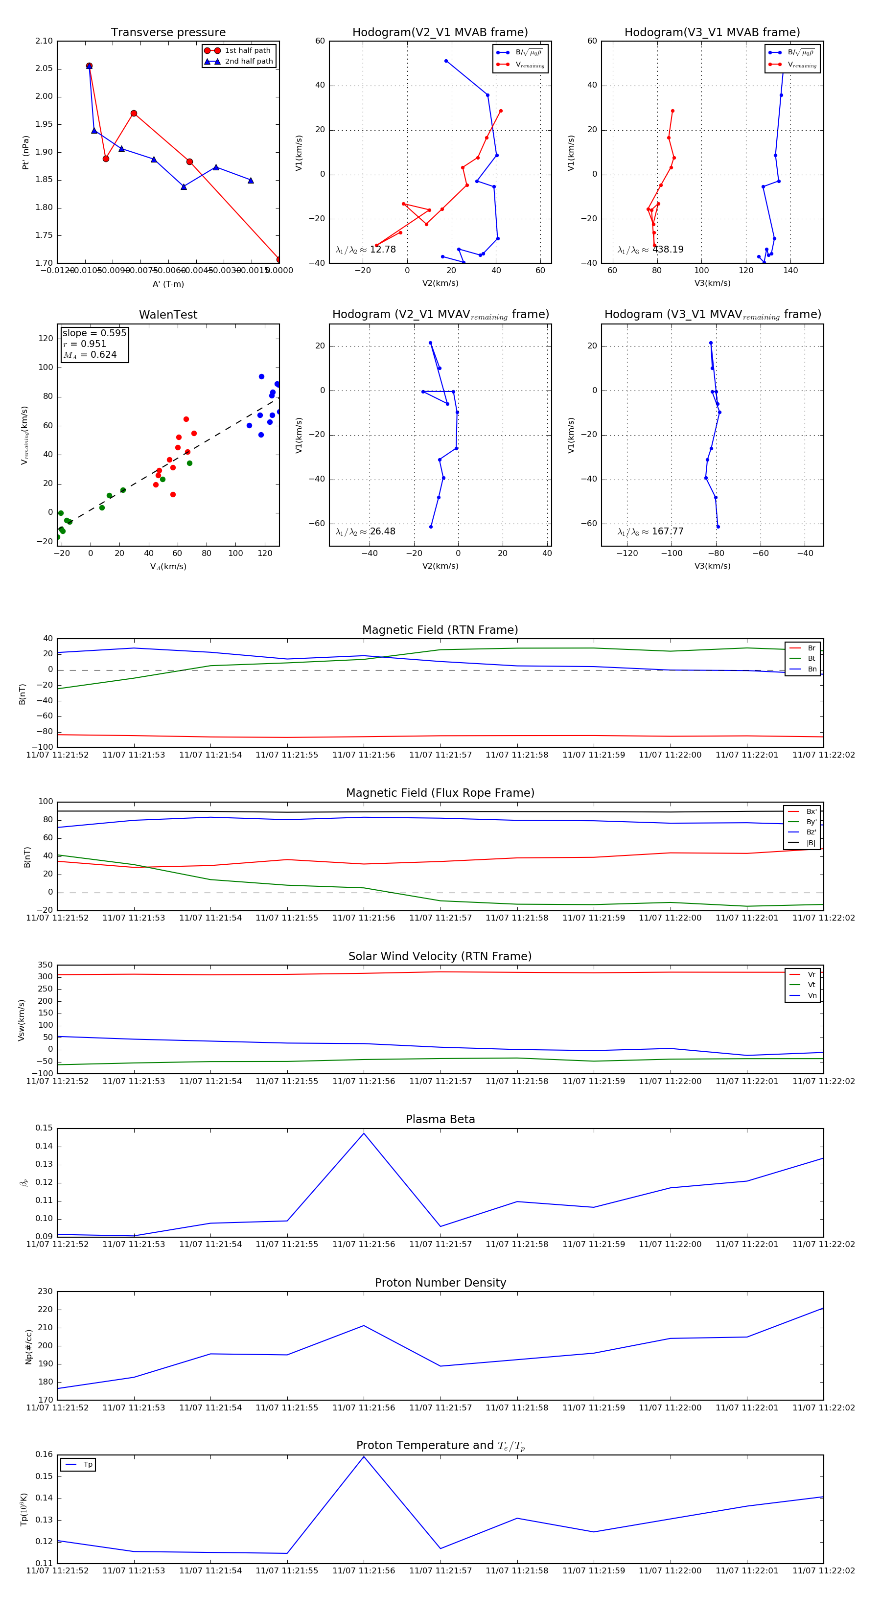Click the λ1/λ2 ≈ 26.48 annotation
The image size is (881, 1615).
(366, 531)
